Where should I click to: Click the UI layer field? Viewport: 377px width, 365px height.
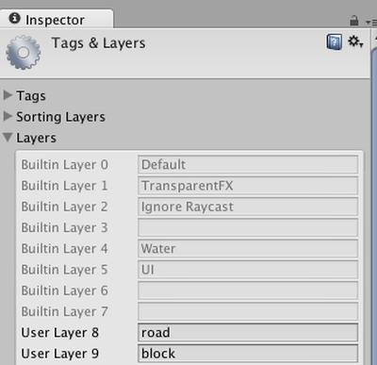pos(248,270)
